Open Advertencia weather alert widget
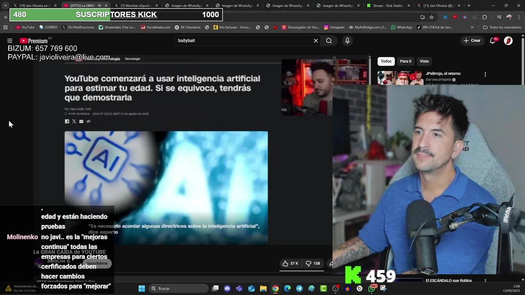Viewport: 525px width, 295px height. (21, 288)
